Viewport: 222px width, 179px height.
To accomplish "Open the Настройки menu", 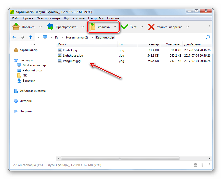I will (x=96, y=18).
